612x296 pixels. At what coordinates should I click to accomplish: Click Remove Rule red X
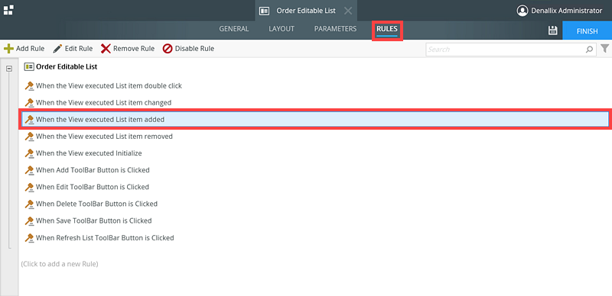click(106, 49)
